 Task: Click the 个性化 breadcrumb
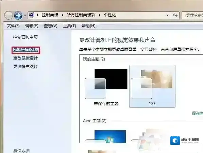point(110,15)
